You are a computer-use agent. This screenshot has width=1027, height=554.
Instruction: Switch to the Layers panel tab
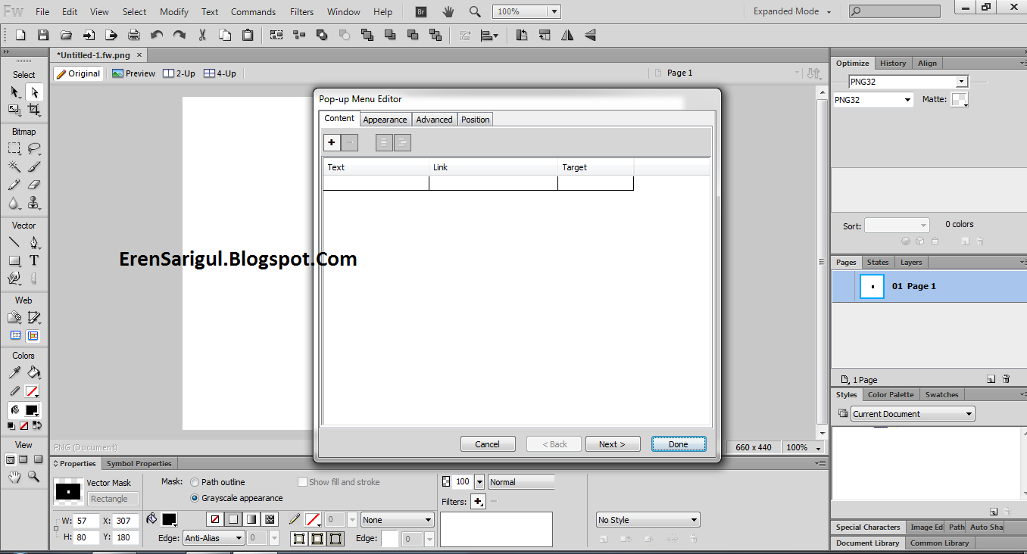click(x=911, y=262)
